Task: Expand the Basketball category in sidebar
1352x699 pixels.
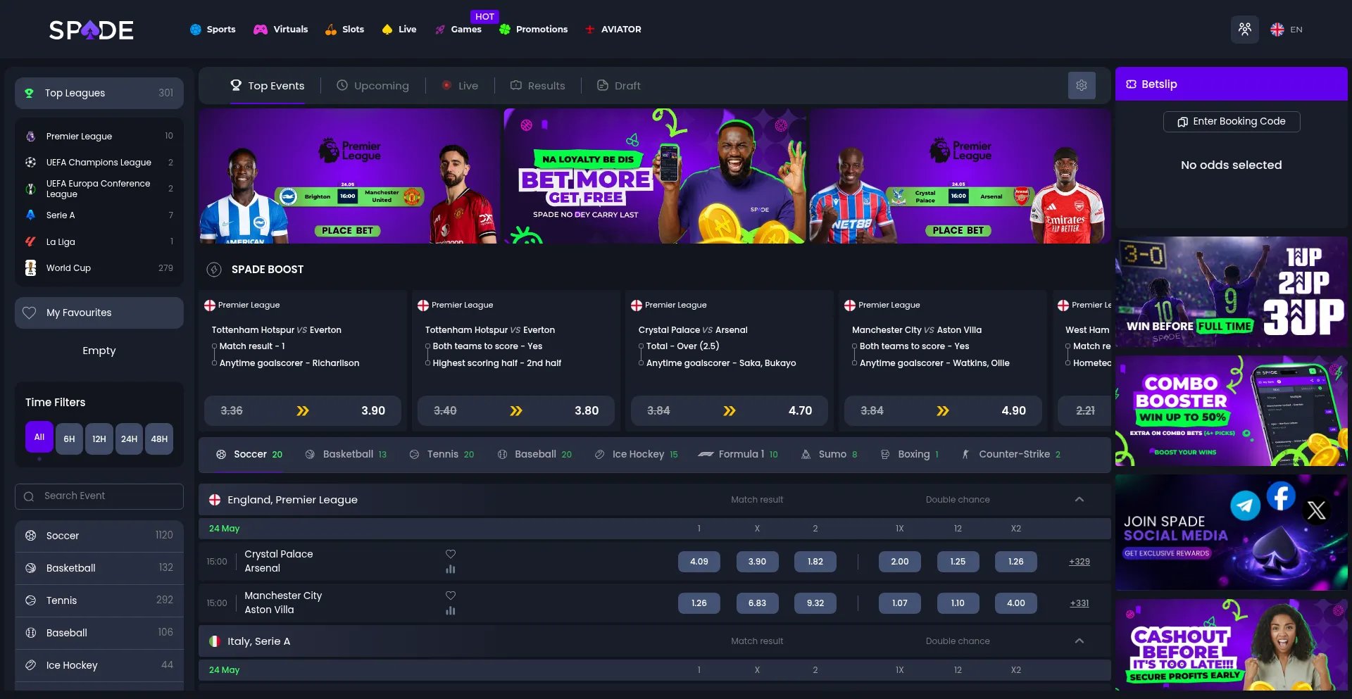Action: (99, 568)
